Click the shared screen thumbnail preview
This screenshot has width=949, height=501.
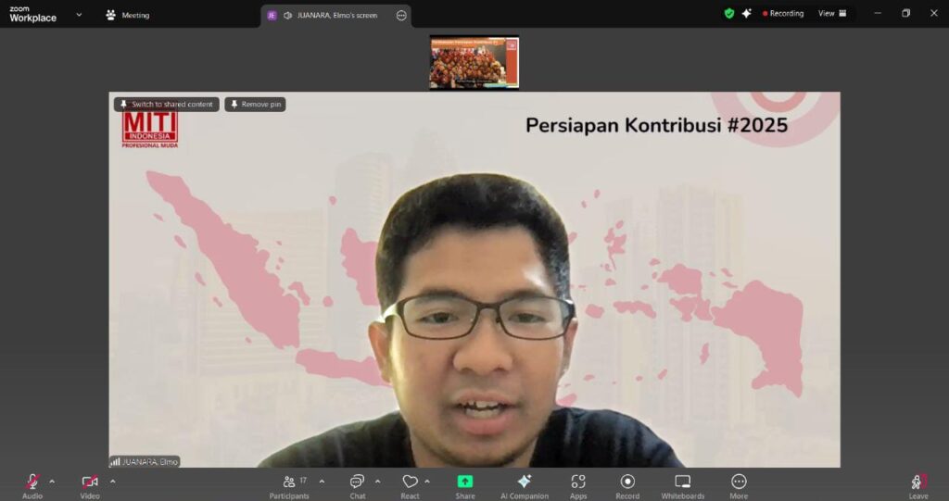[x=474, y=62]
